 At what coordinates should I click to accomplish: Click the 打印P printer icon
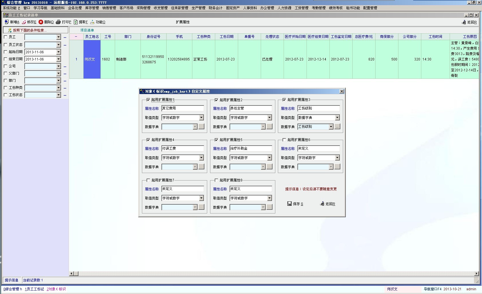[58, 22]
